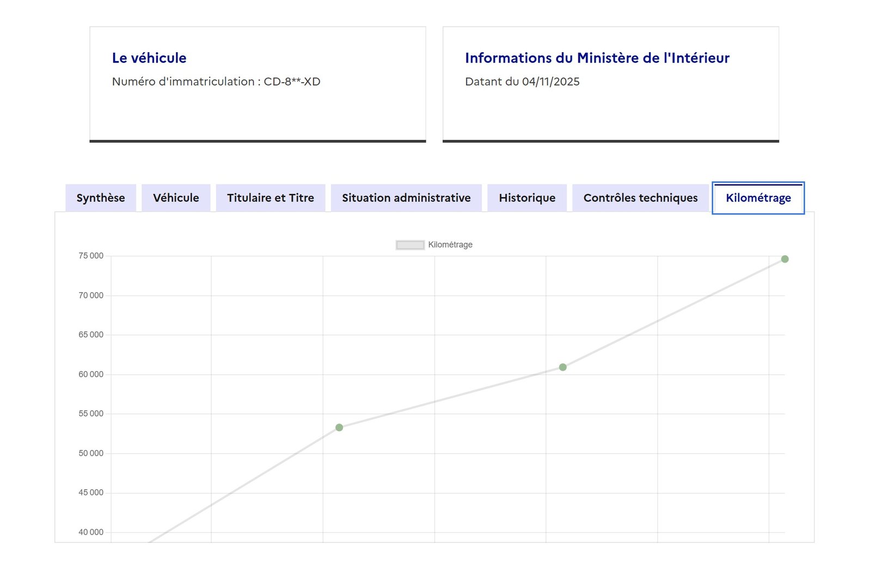Go to the Historique tab
Image resolution: width=871 pixels, height=565 pixels.
pyautogui.click(x=527, y=198)
